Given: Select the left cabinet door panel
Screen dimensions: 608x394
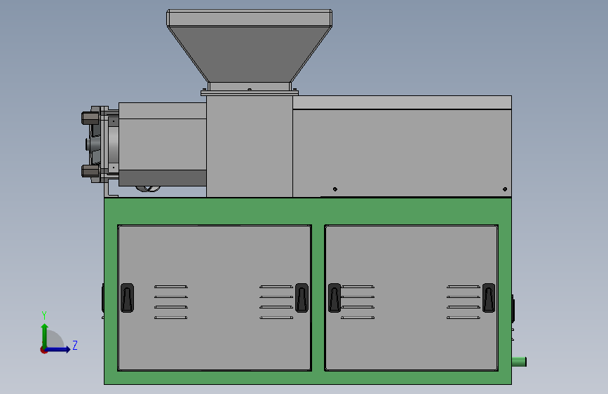Looking at the screenshot, I should 215,298.
